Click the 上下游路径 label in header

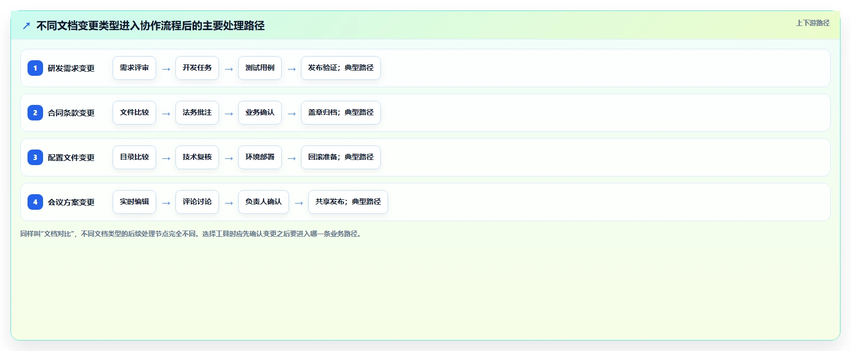coord(813,23)
